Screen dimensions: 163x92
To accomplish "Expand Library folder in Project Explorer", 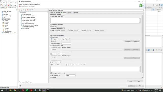I will tap(2, 25).
